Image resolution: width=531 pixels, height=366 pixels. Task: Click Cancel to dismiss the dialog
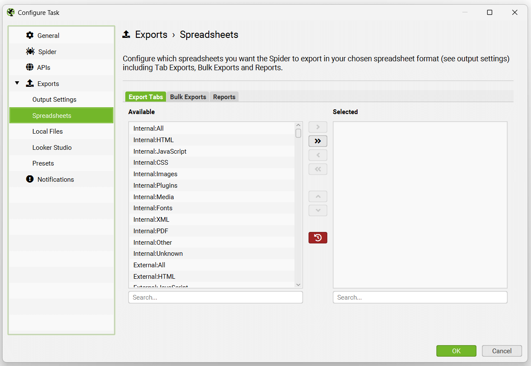(502, 351)
